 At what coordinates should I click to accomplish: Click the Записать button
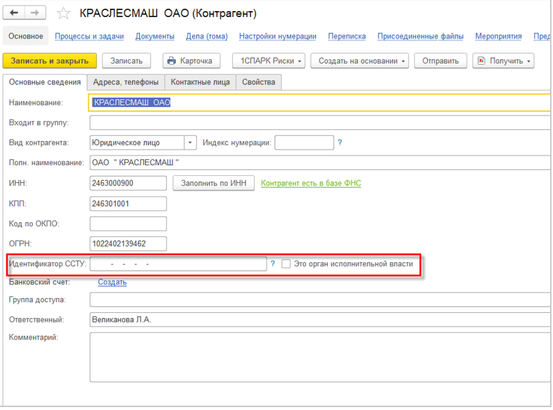126,61
